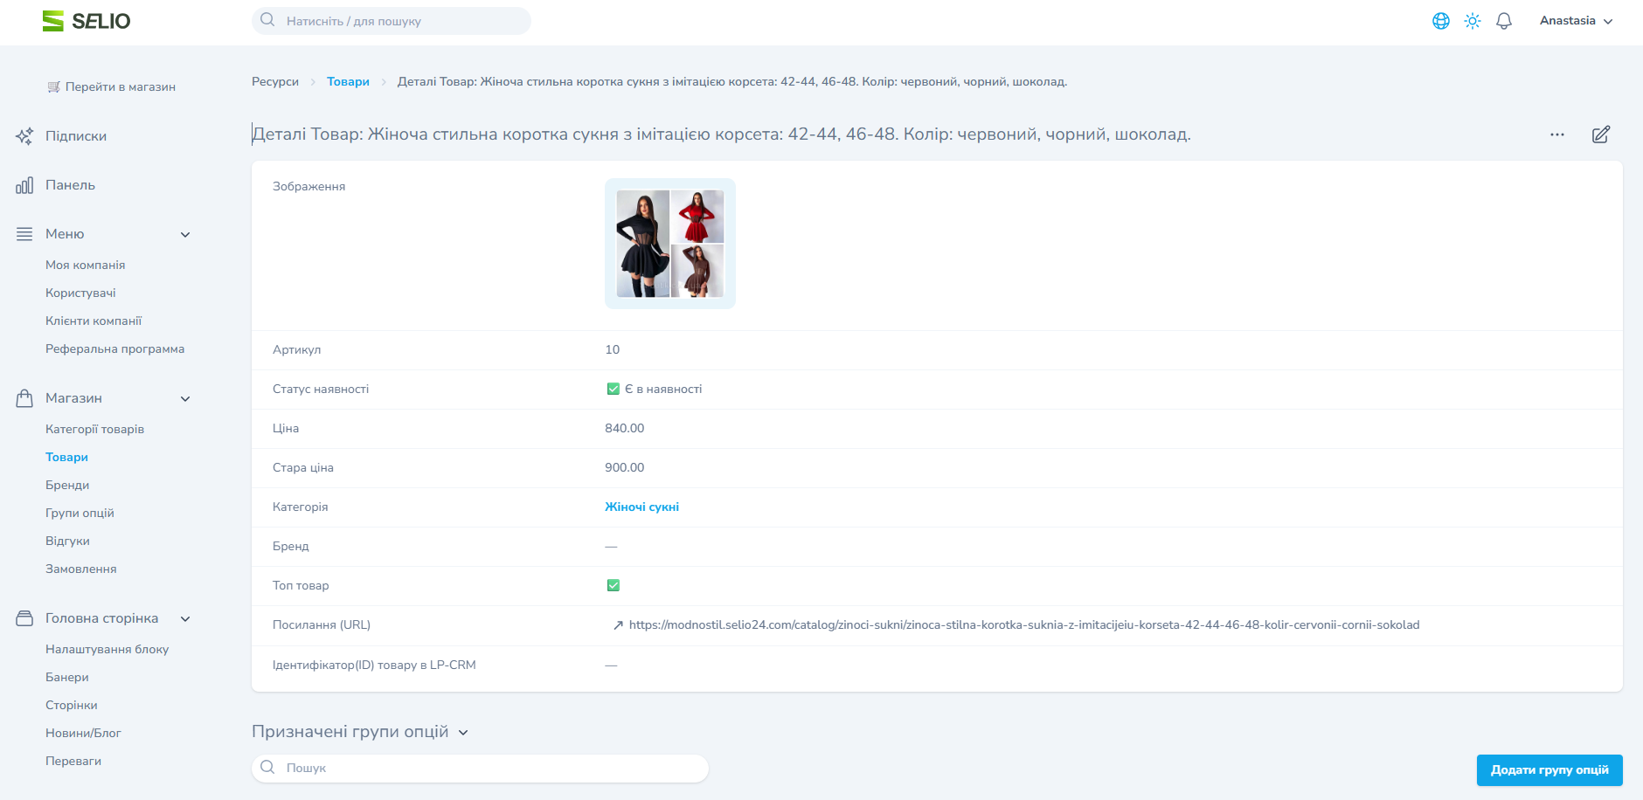Open Клієнти компанії menu item
Screen dimensions: 1643x800
coord(94,321)
